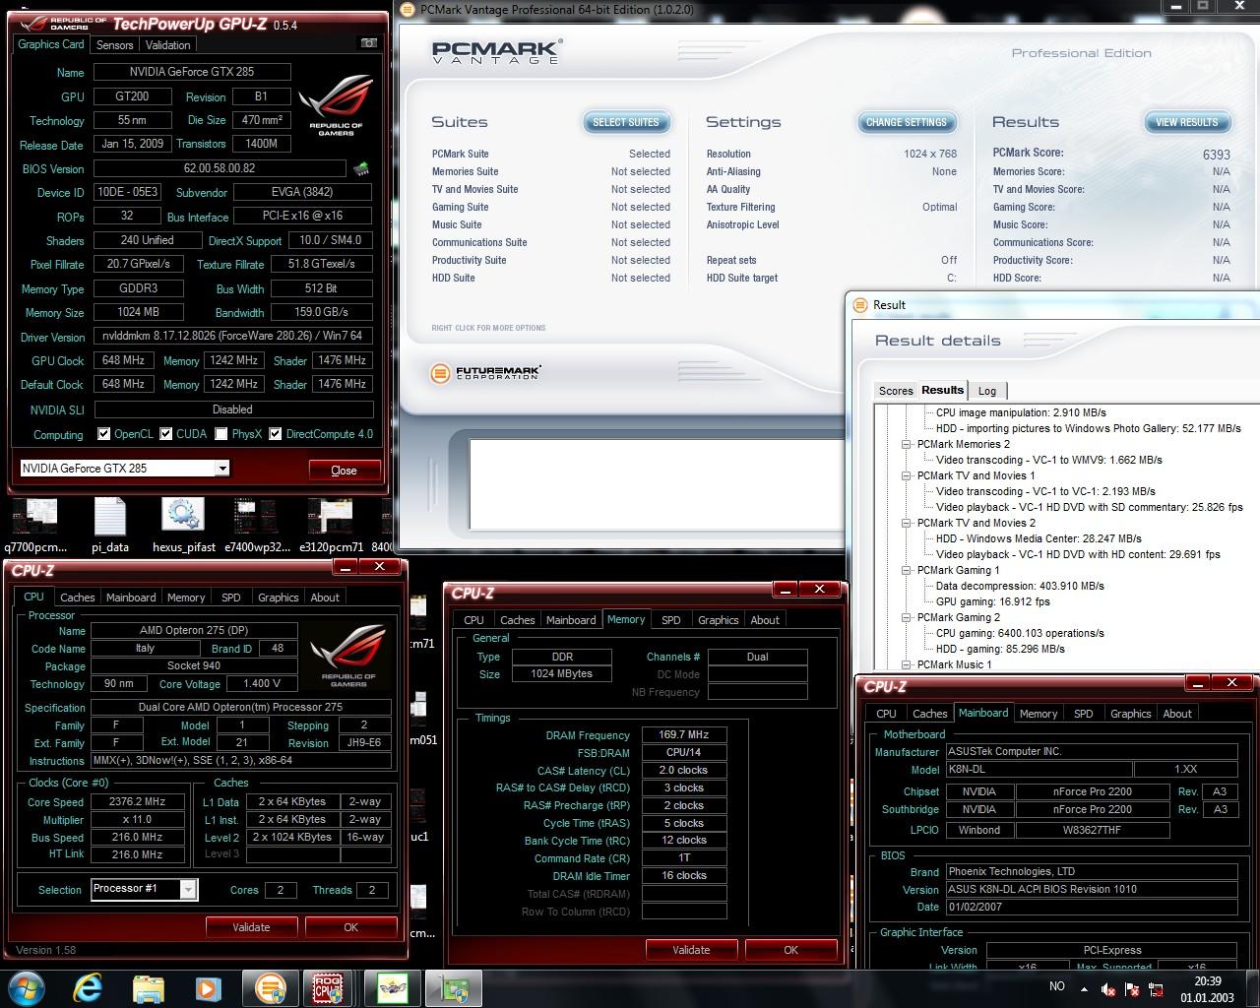Click the CHANGE SETTINGS button
This screenshot has width=1260, height=1008.
[x=907, y=122]
